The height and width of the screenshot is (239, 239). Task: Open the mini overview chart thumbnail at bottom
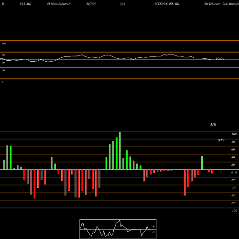(x=118, y=229)
